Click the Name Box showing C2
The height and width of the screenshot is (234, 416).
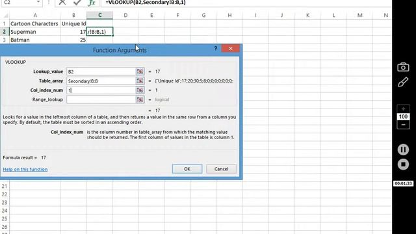click(19, 2)
